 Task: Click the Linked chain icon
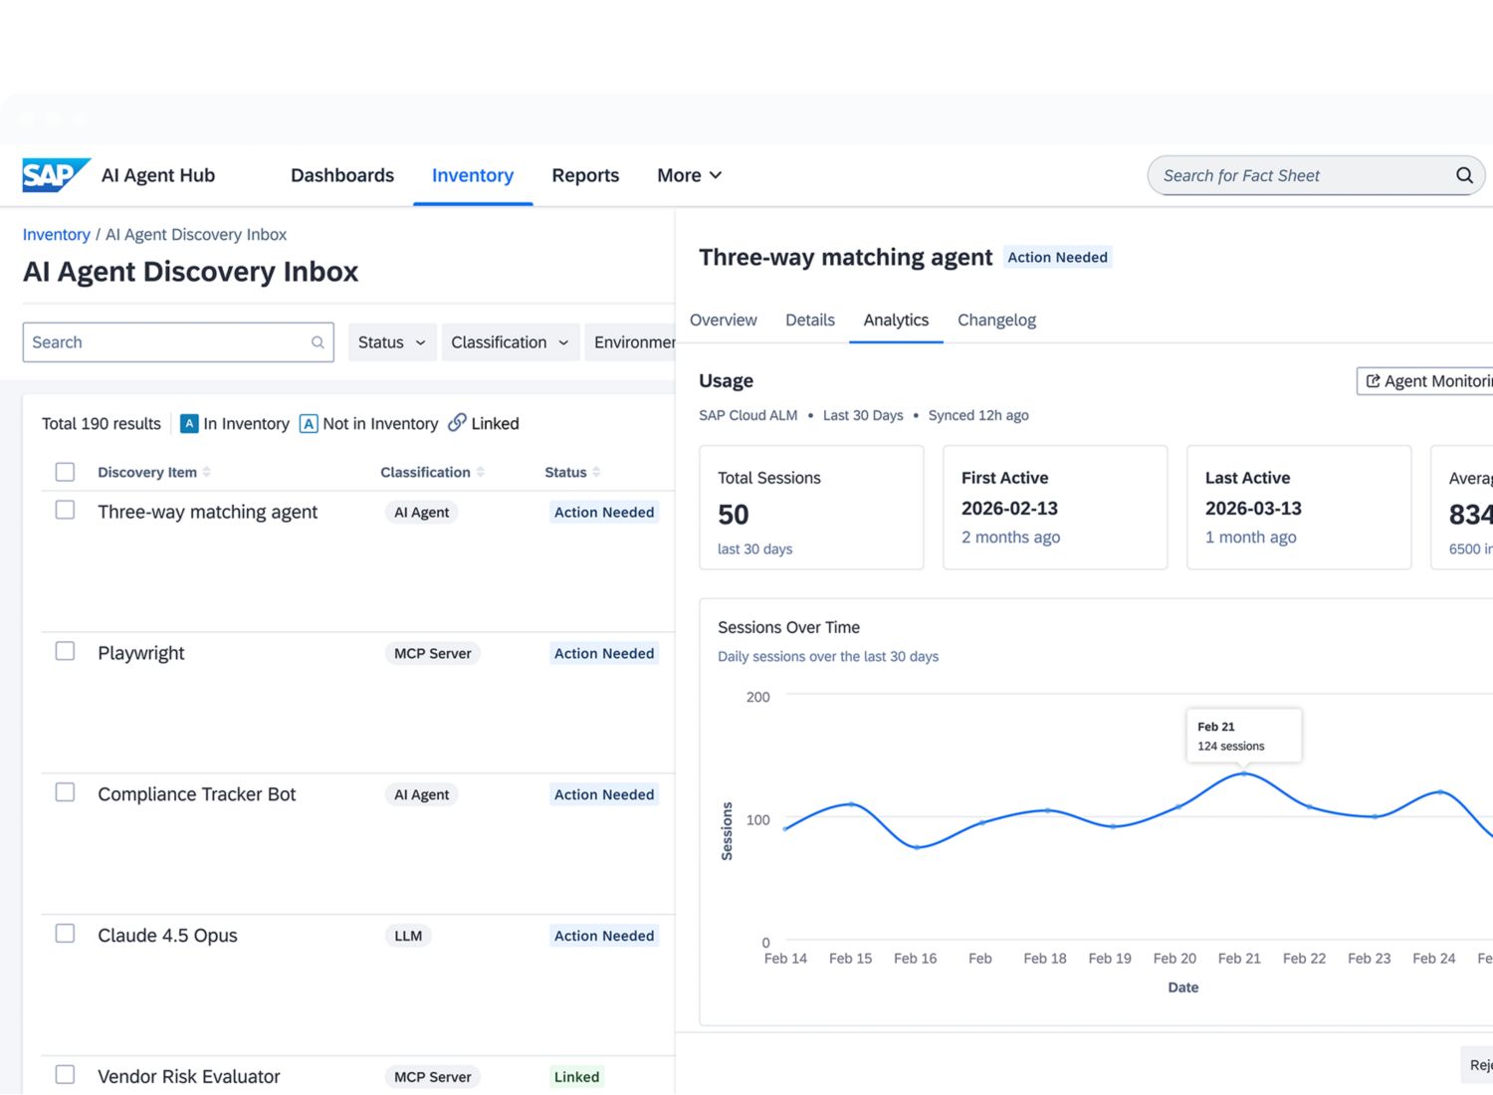(x=457, y=423)
